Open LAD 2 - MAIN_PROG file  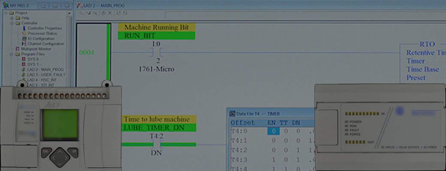point(45,69)
